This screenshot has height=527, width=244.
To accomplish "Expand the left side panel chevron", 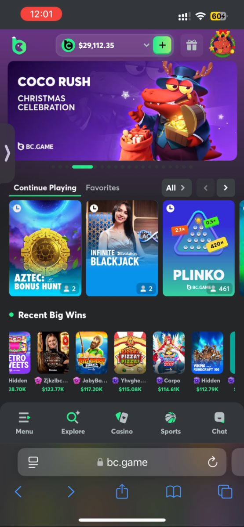I will pos(7,153).
